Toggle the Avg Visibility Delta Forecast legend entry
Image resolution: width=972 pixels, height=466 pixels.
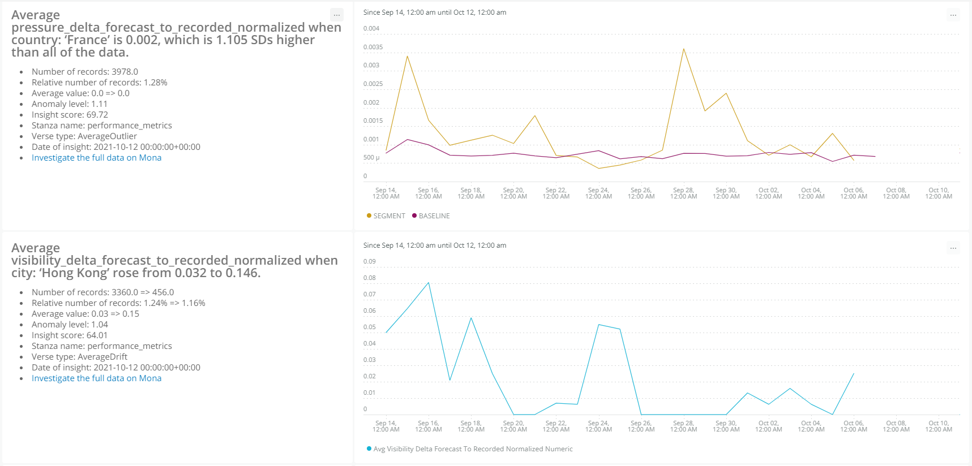[x=470, y=449]
